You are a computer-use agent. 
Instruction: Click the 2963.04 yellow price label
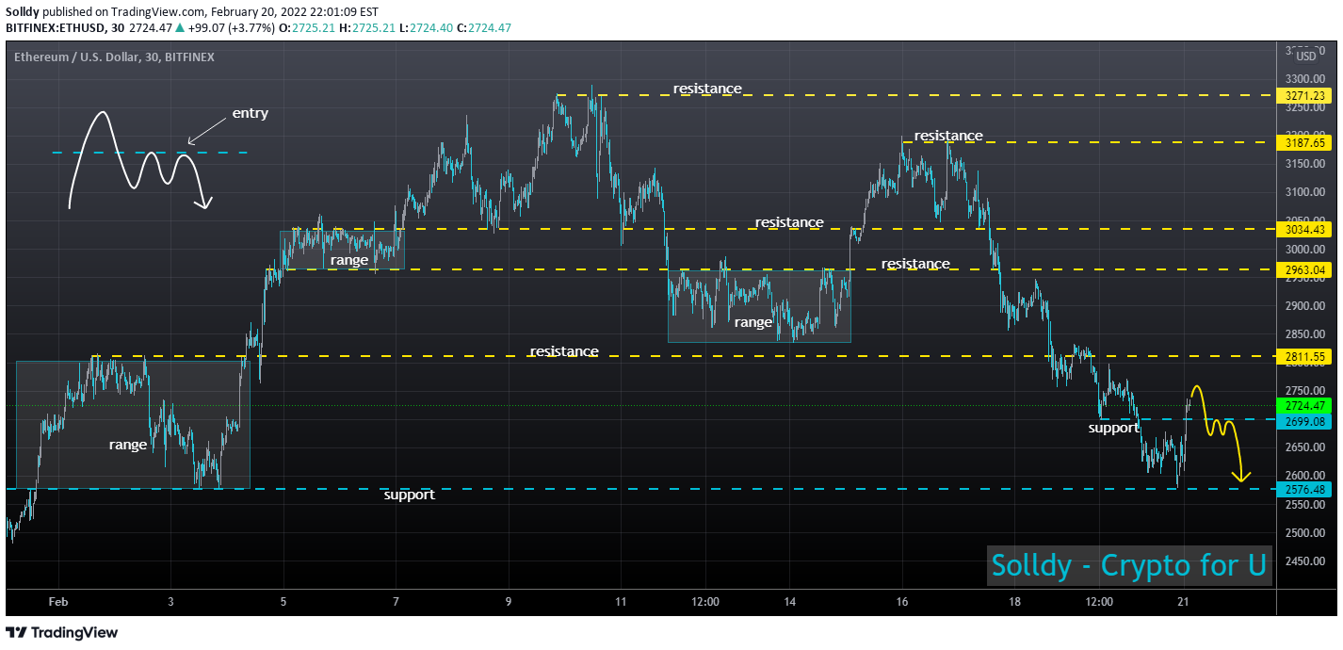[1303, 269]
